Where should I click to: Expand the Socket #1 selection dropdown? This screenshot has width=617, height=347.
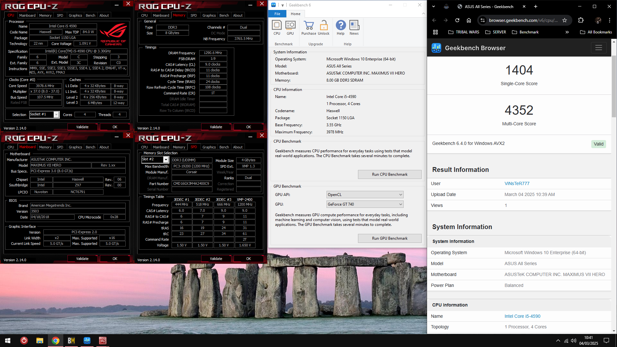(57, 115)
